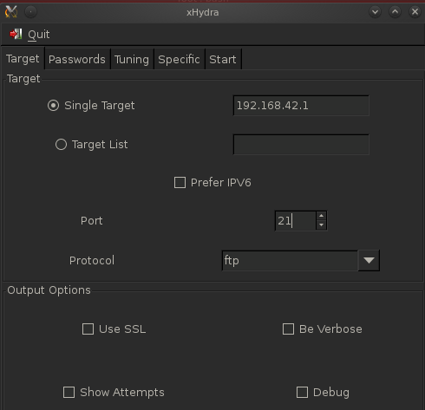
Task: Click the Single Target IP address field
Action: tap(301, 106)
